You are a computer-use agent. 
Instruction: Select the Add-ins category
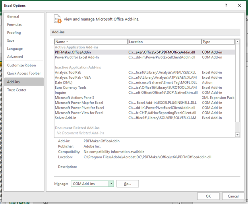24,82
